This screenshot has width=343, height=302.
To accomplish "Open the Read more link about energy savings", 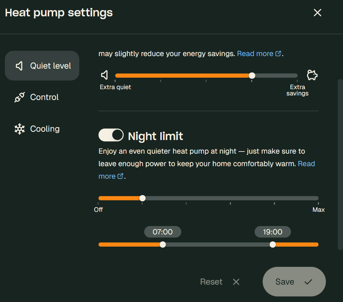I will pyautogui.click(x=259, y=54).
